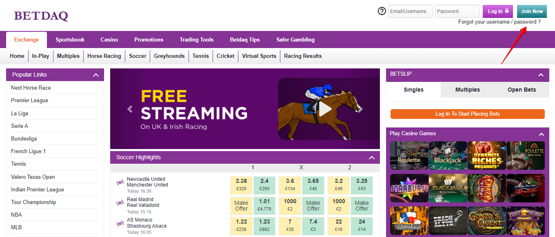Open Cricket in the sub-navigation

coord(226,56)
